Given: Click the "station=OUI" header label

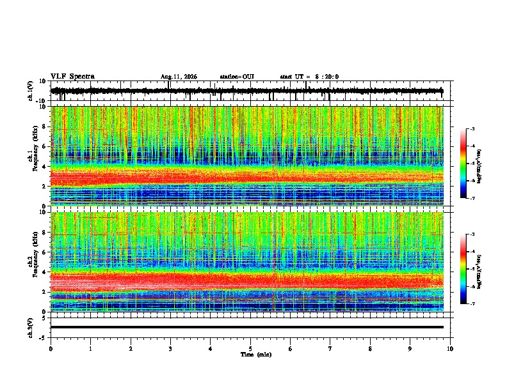Looking at the screenshot, I should pos(237,77).
